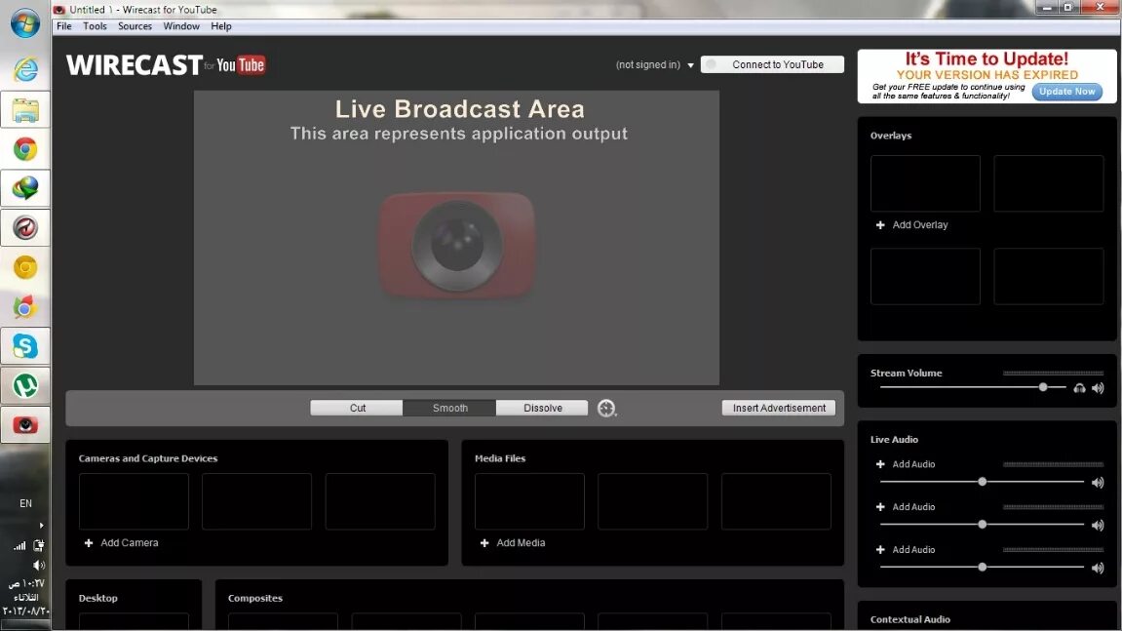
Task: Open Windows Explorer folder taskbar icon
Action: [25, 110]
